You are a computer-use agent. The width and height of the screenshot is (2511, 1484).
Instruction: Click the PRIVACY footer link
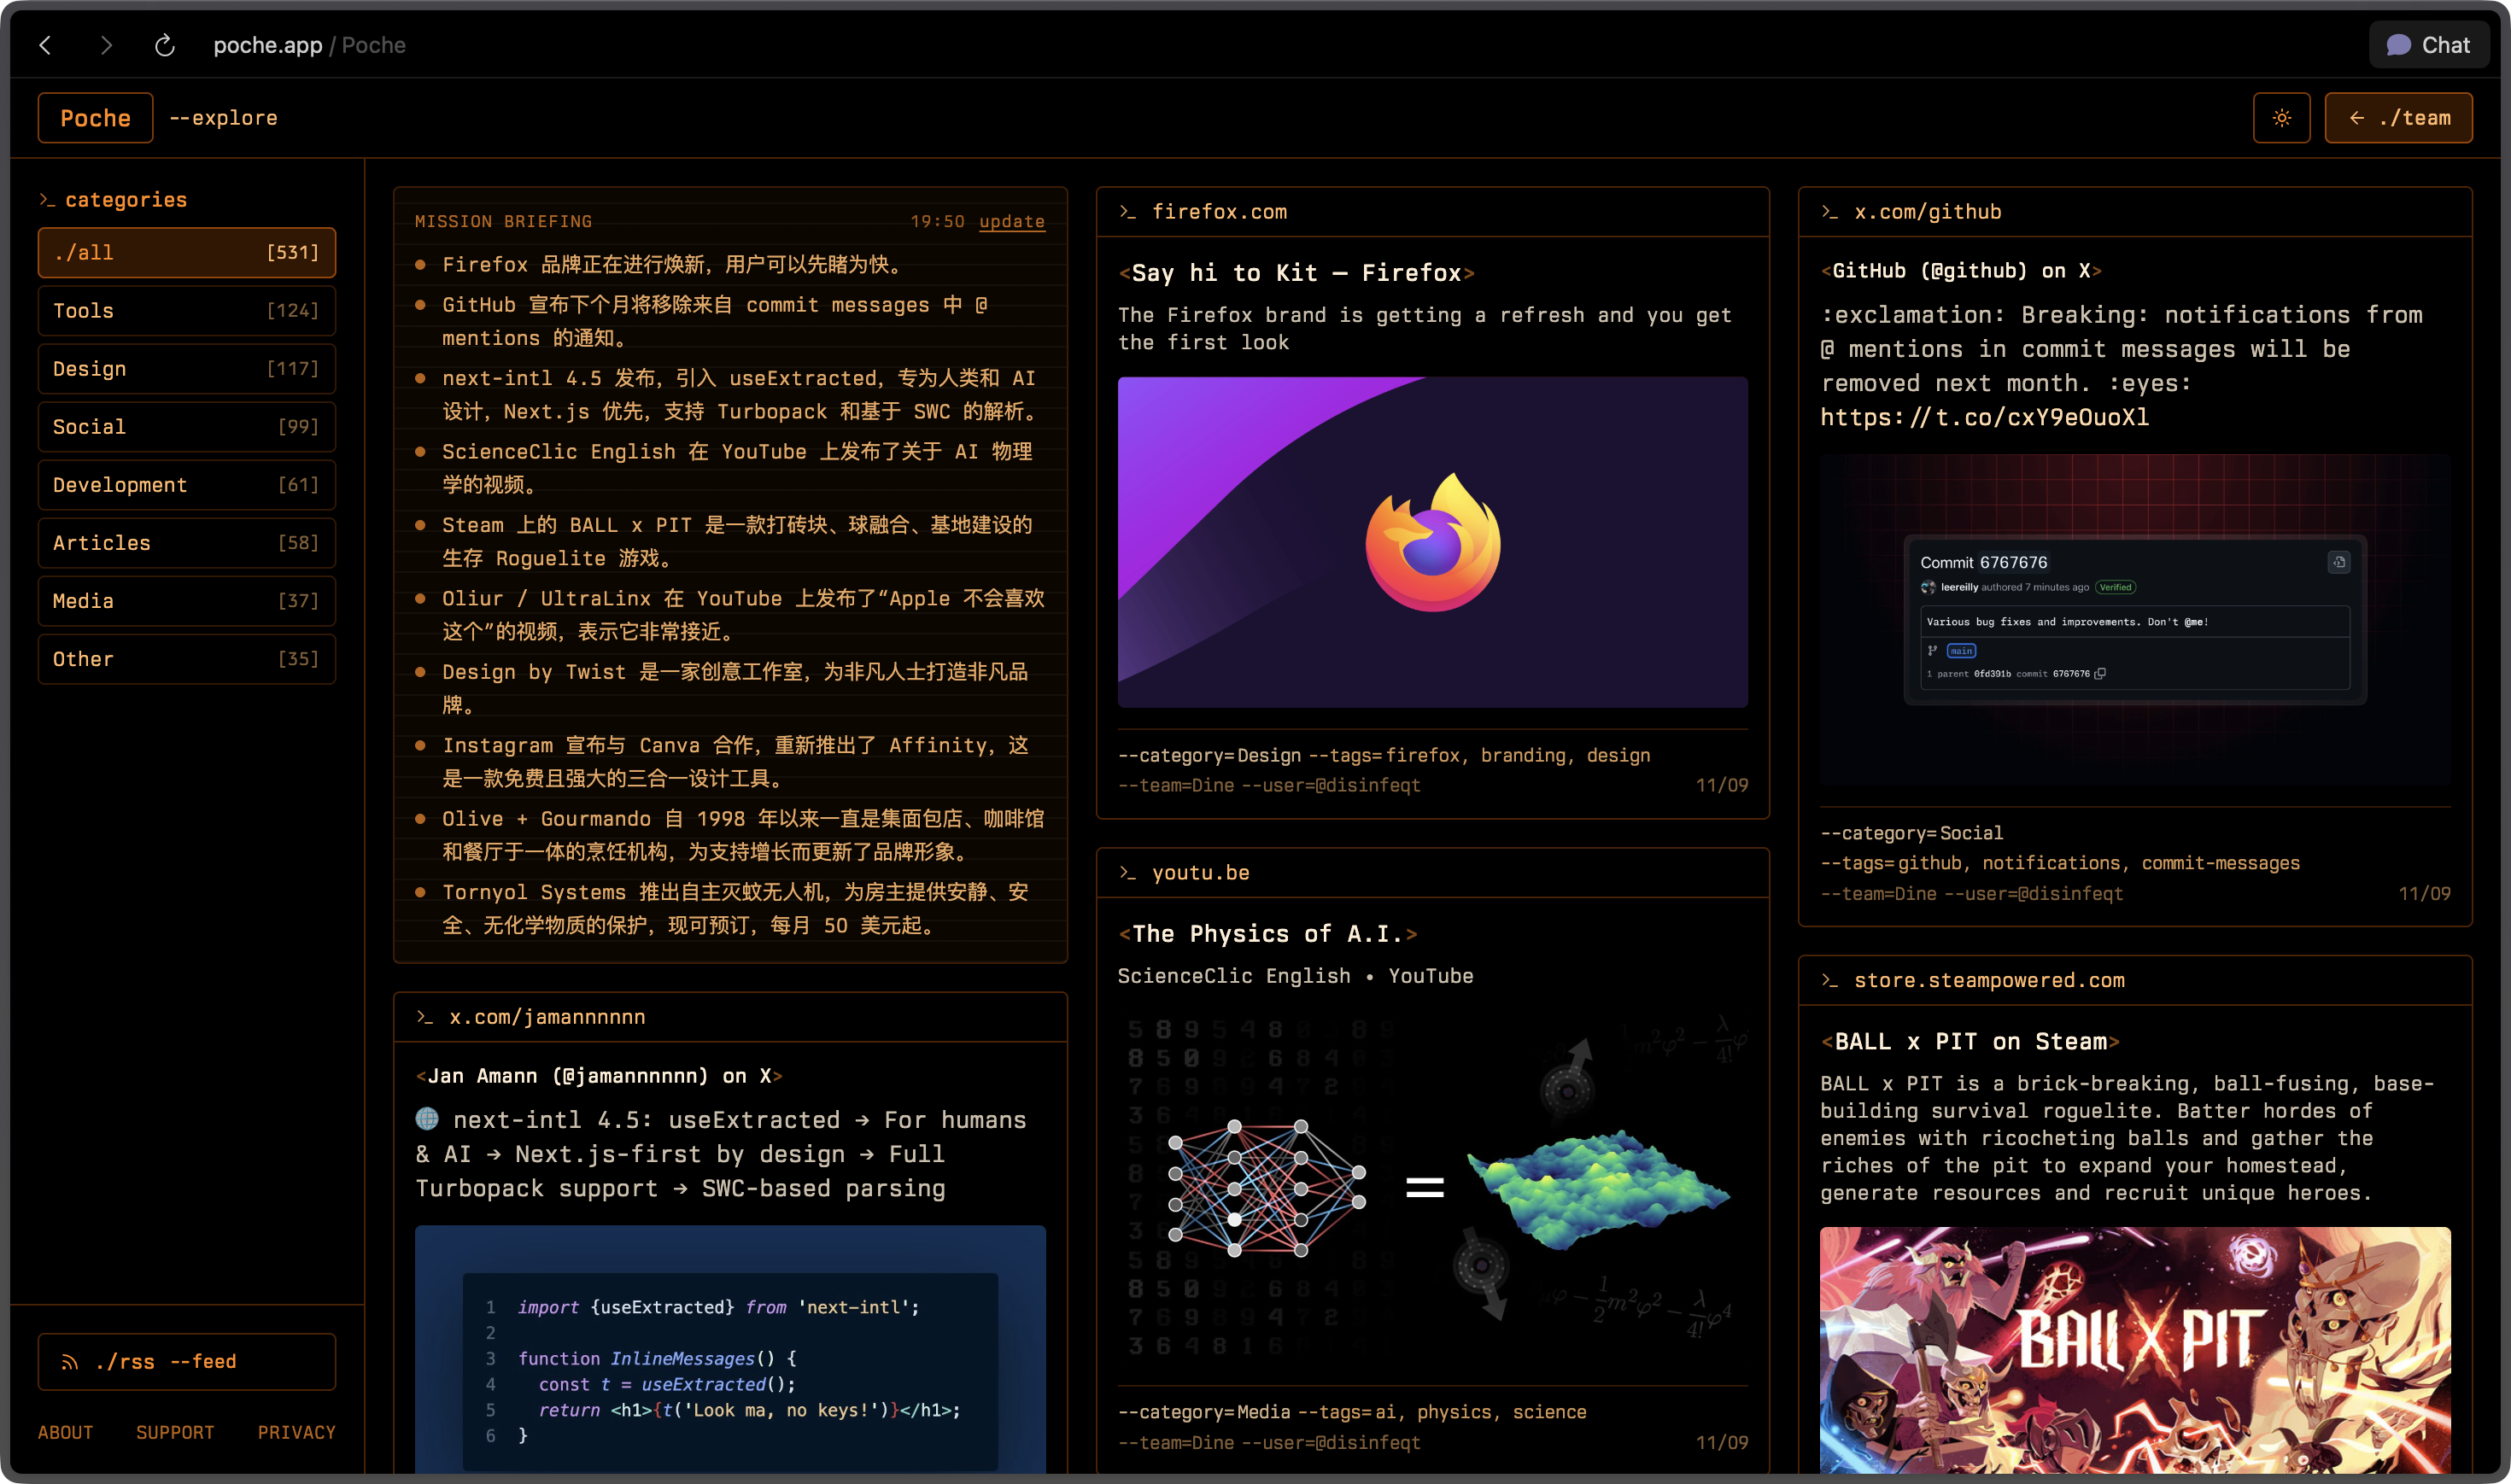click(297, 1432)
